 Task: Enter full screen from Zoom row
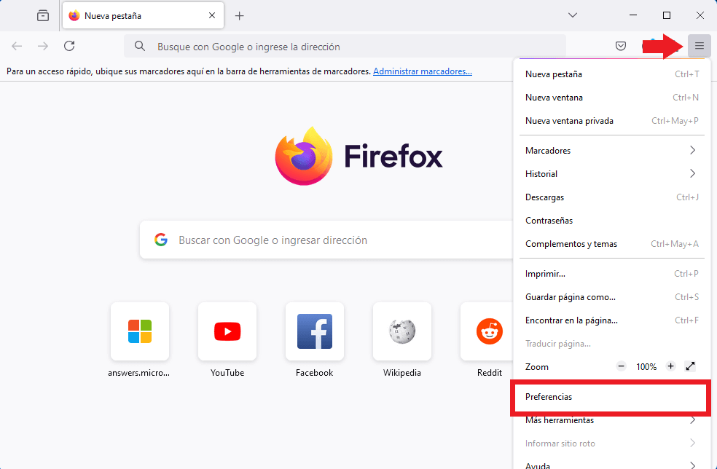[x=690, y=366]
